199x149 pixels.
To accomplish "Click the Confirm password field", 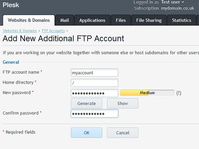I will tap(95, 113).
